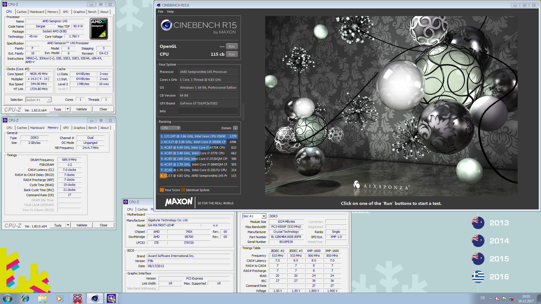The width and height of the screenshot is (541, 304).
Task: Click the 2014 flag badge on desktop
Action: click(478, 241)
